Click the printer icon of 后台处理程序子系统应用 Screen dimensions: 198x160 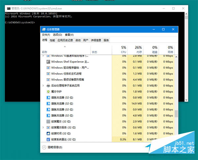coord(48,86)
